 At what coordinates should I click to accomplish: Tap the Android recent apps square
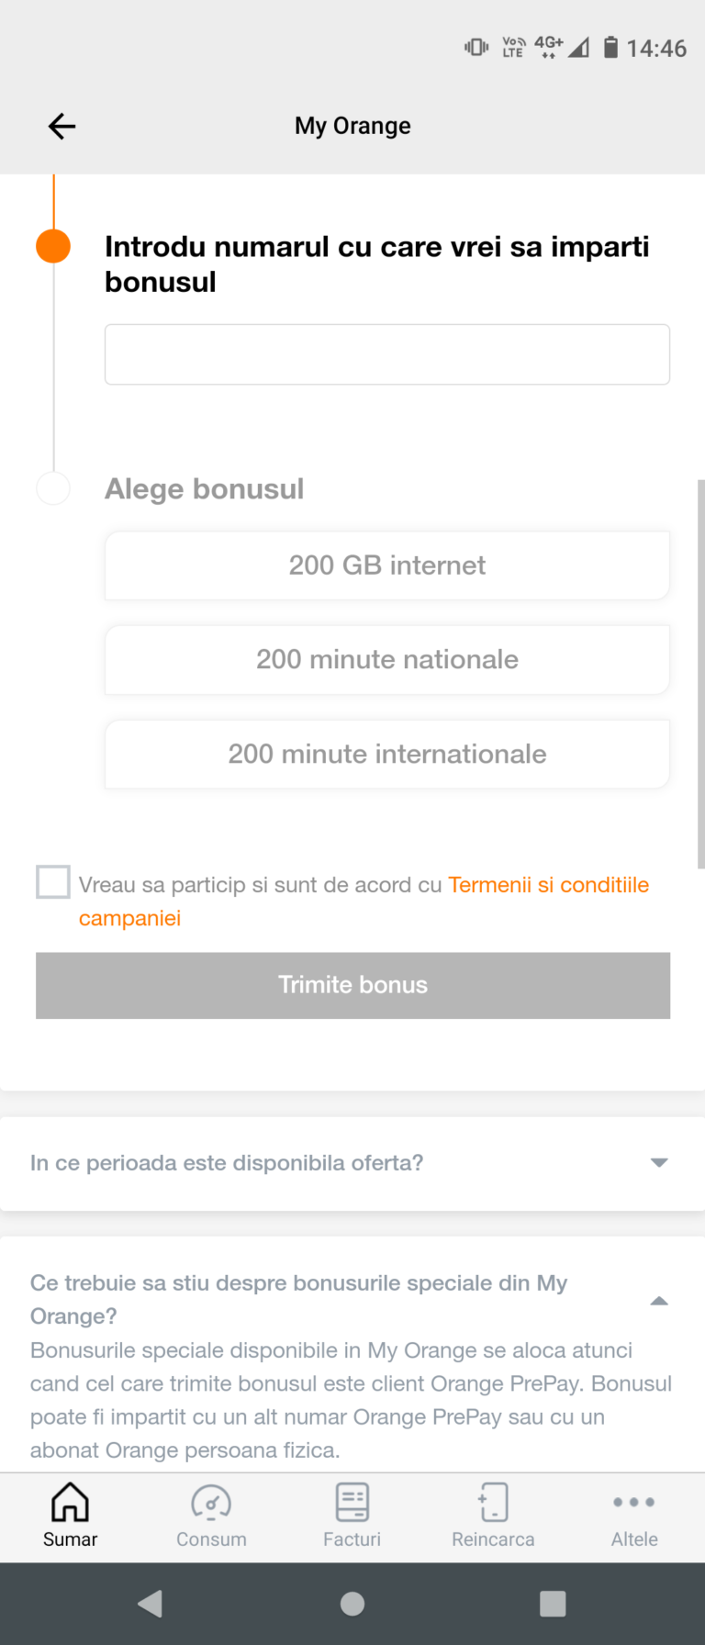553,1604
